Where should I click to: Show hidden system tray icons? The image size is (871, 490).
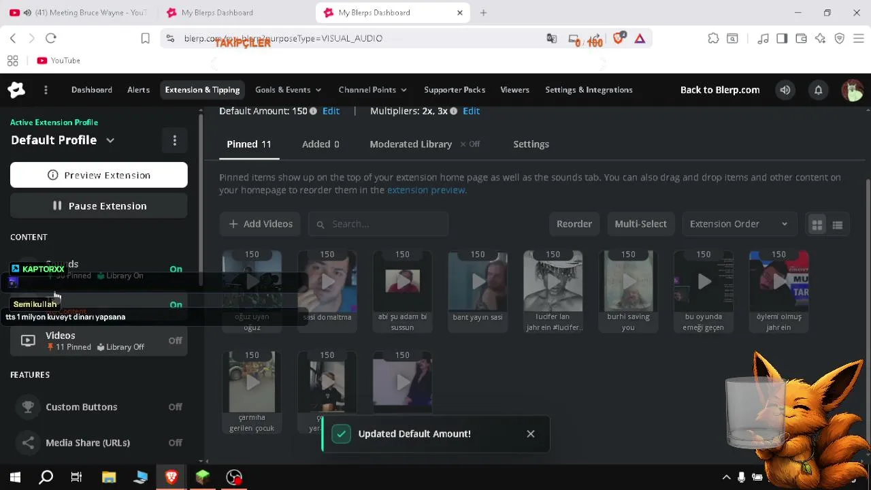(726, 477)
